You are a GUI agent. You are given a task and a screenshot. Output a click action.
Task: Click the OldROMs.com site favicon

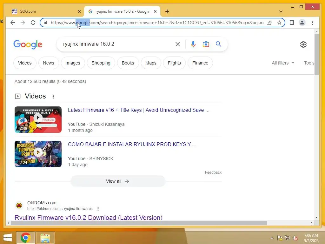point(19,206)
